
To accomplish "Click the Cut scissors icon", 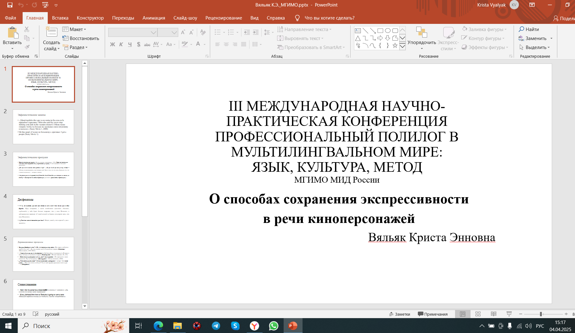I will point(27,29).
